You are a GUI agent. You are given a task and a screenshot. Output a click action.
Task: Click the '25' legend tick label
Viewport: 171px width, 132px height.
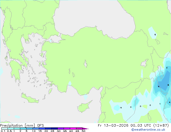click(x=52, y=131)
